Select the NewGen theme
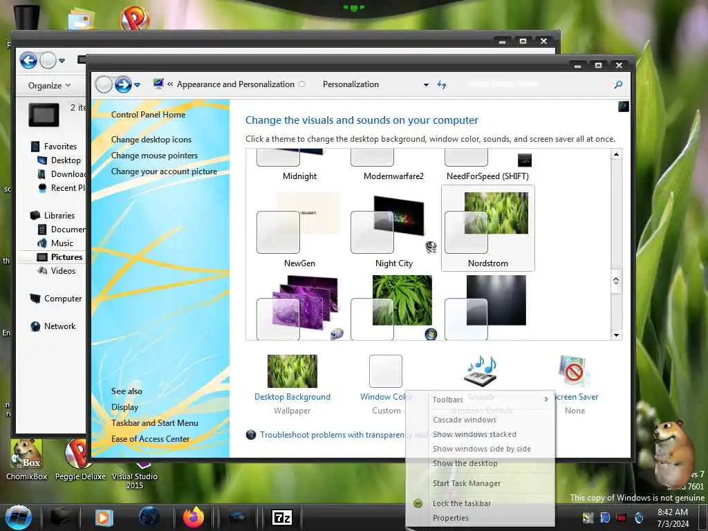Screen dimensions: 708x531 click(299, 228)
